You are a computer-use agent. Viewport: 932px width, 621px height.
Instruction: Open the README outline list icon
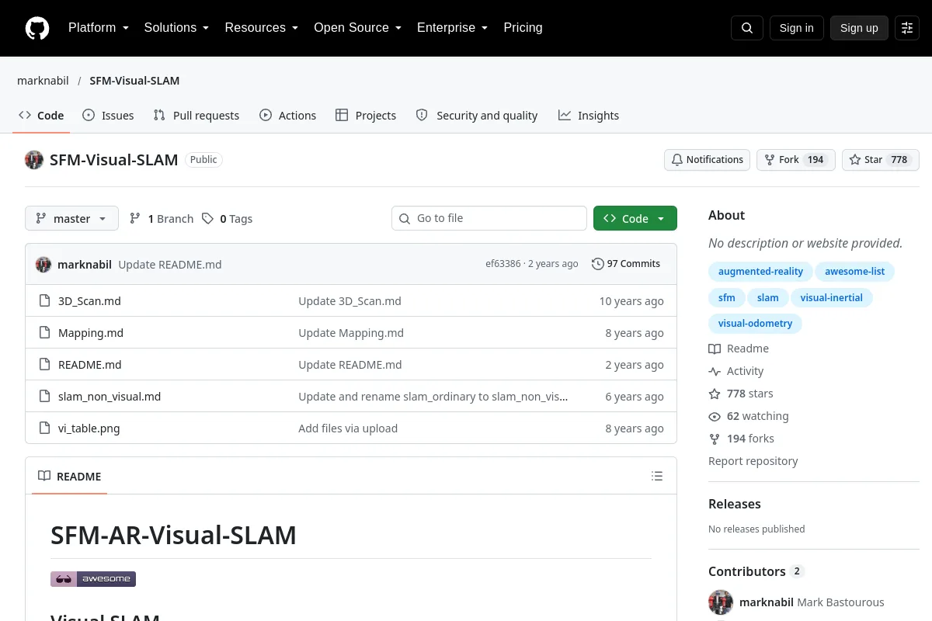657,476
